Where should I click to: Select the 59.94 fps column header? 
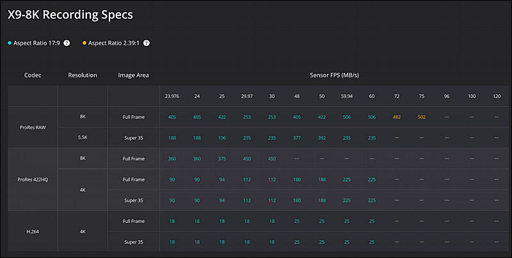(x=347, y=96)
